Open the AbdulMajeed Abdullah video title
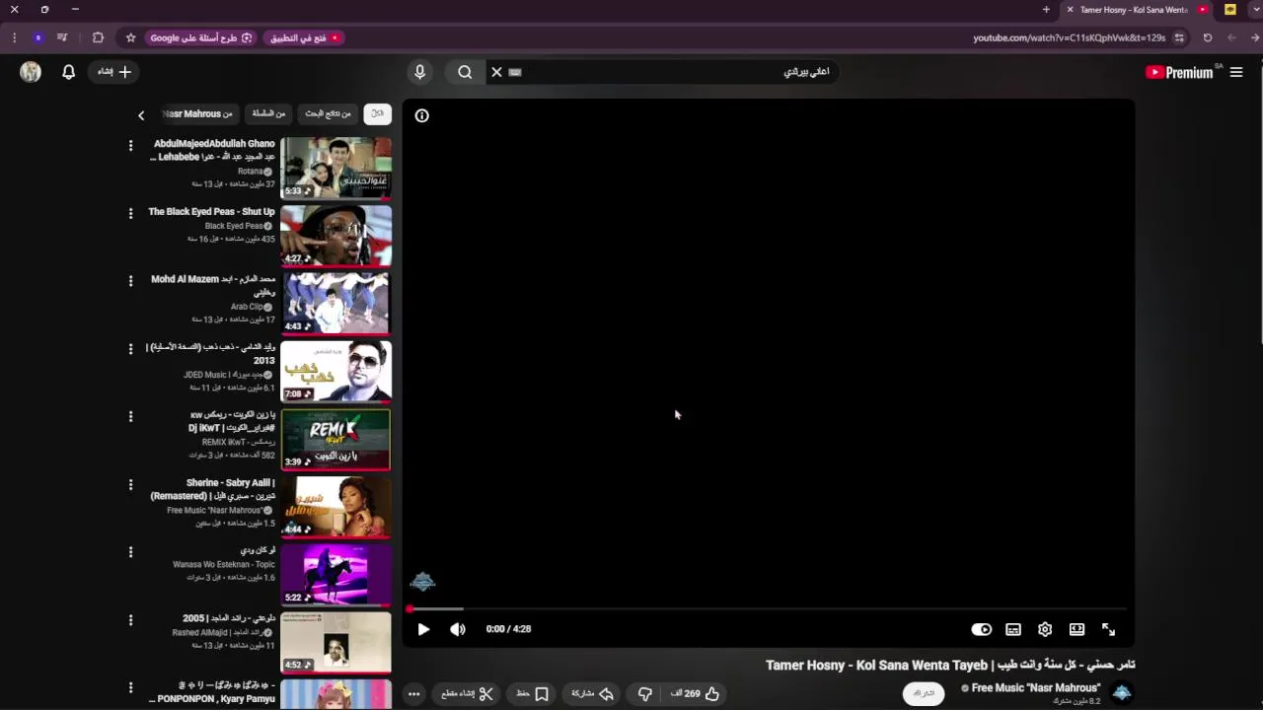This screenshot has height=710, width=1263. 212,150
